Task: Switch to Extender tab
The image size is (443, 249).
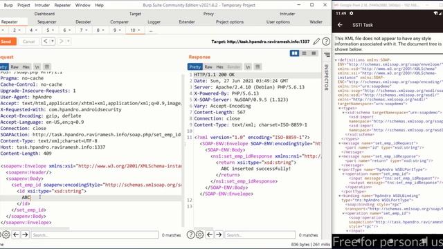Action: [187, 21]
